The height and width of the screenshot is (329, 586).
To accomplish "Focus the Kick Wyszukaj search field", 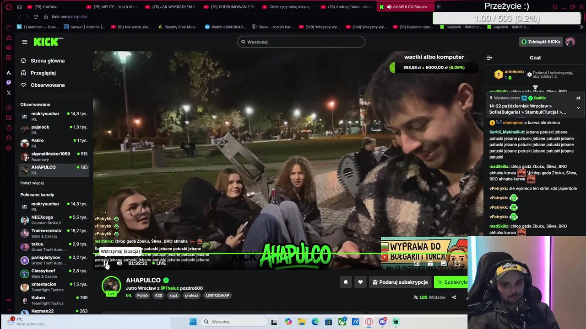I will coord(301,42).
